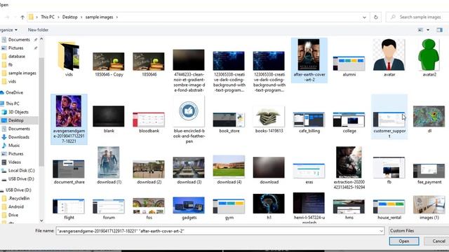
Task: Open the Custom Files type dropdown
Action: 419,230
